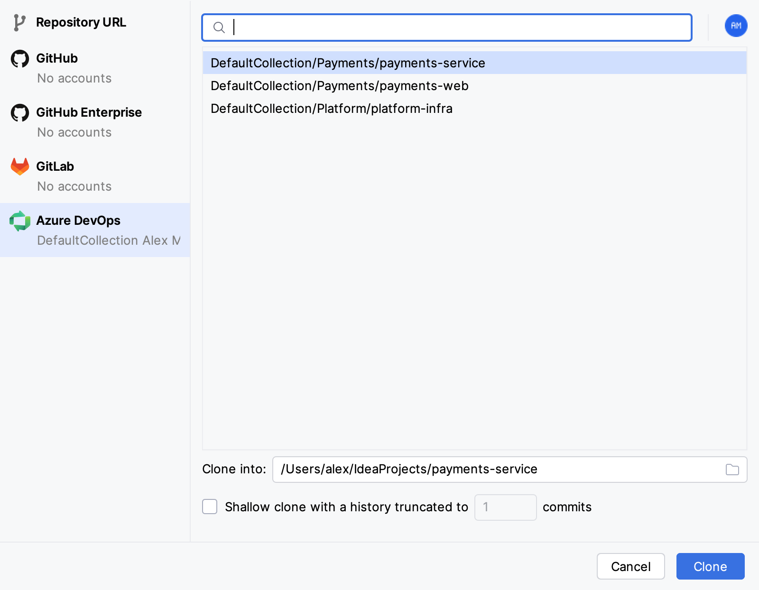Select the Azure DevOps source
The height and width of the screenshot is (590, 759).
(x=95, y=230)
